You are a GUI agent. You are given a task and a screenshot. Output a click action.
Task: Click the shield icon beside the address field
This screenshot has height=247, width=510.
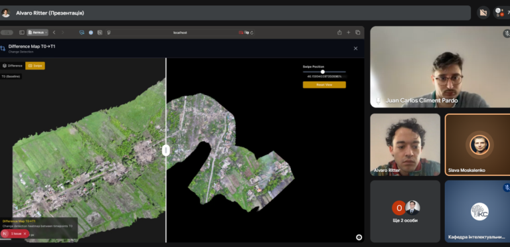pyautogui.click(x=109, y=33)
